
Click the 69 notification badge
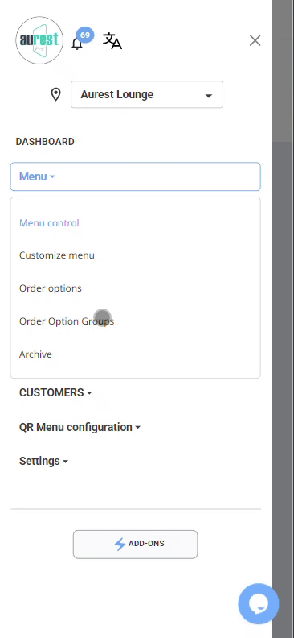click(85, 35)
